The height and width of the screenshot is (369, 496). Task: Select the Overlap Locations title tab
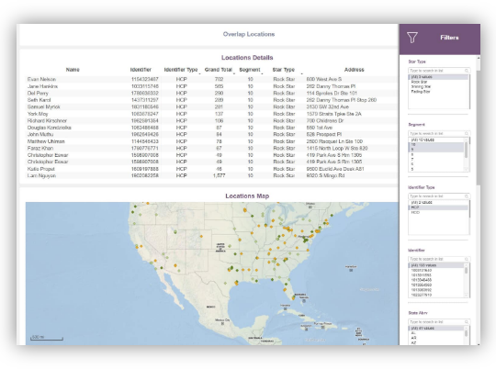click(249, 34)
